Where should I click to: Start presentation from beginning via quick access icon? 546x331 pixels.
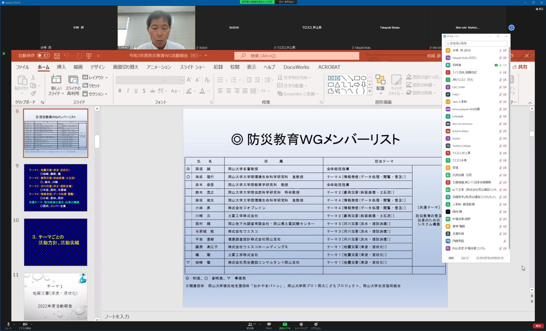[89, 56]
